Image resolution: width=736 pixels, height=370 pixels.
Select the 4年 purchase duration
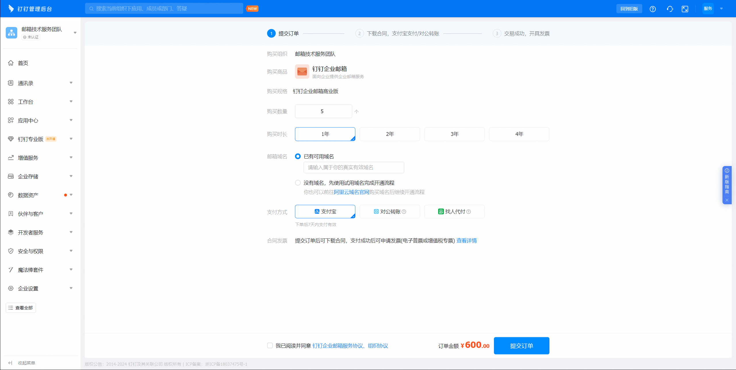[519, 134]
